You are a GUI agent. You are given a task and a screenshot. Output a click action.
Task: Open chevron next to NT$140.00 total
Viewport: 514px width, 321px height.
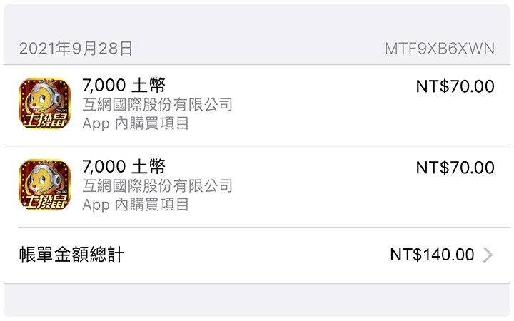[x=488, y=255]
